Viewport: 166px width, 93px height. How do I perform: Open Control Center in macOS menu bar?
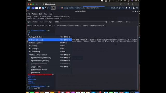click(x=129, y=1)
